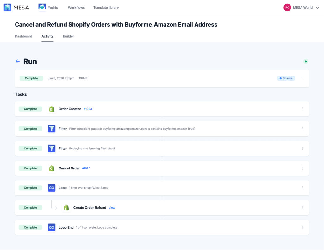Screen dimensions: 324x250
Task: Select the Activity tab
Action: click(x=47, y=36)
